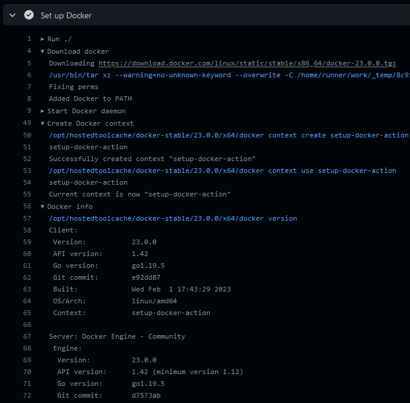This screenshot has width=410, height=403.
Task: Click the Set up Docker step title
Action: 66,15
